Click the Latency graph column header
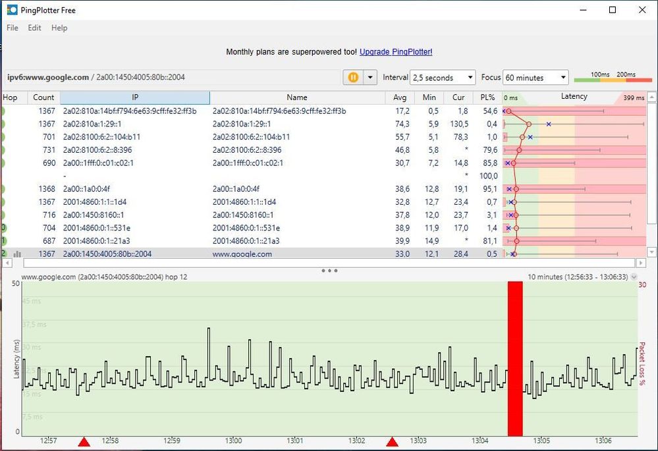 [574, 97]
